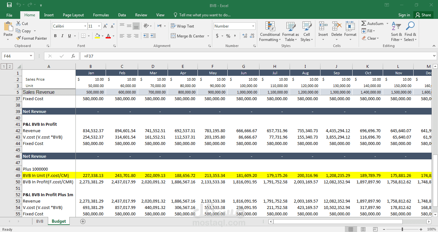Open the BVB sheet tab
438x232 pixels.
click(x=39, y=221)
